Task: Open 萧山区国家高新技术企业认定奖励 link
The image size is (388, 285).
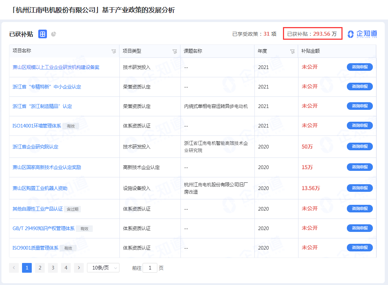Action: [x=47, y=167]
